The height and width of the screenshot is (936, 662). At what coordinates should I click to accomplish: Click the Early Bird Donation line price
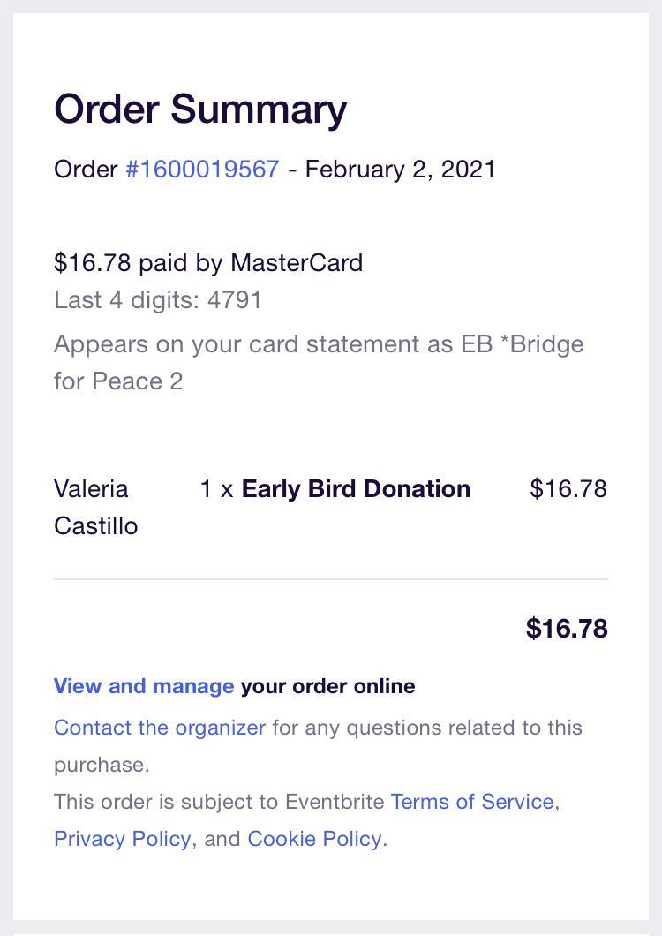568,489
